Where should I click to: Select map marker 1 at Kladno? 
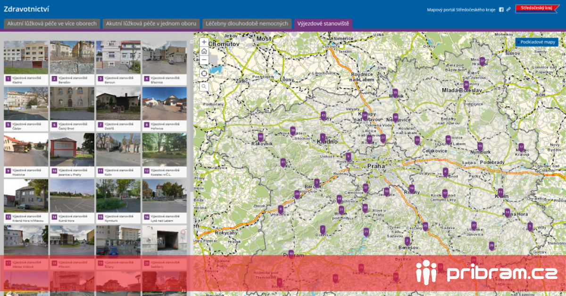point(323,137)
